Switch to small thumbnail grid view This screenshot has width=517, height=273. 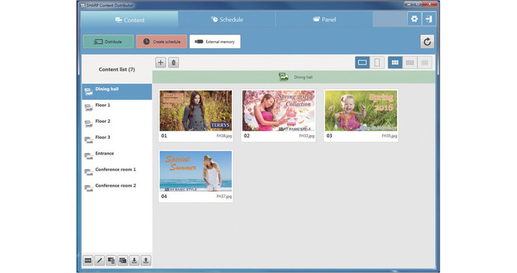(x=410, y=63)
